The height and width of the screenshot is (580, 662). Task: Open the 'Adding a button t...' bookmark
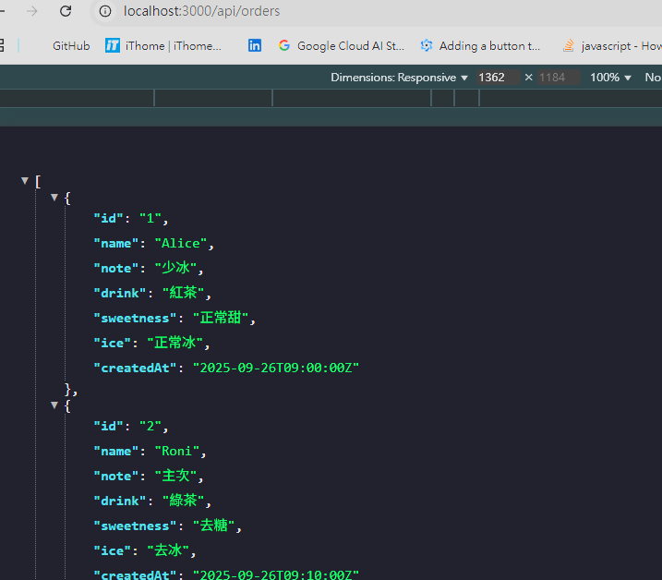(480, 45)
